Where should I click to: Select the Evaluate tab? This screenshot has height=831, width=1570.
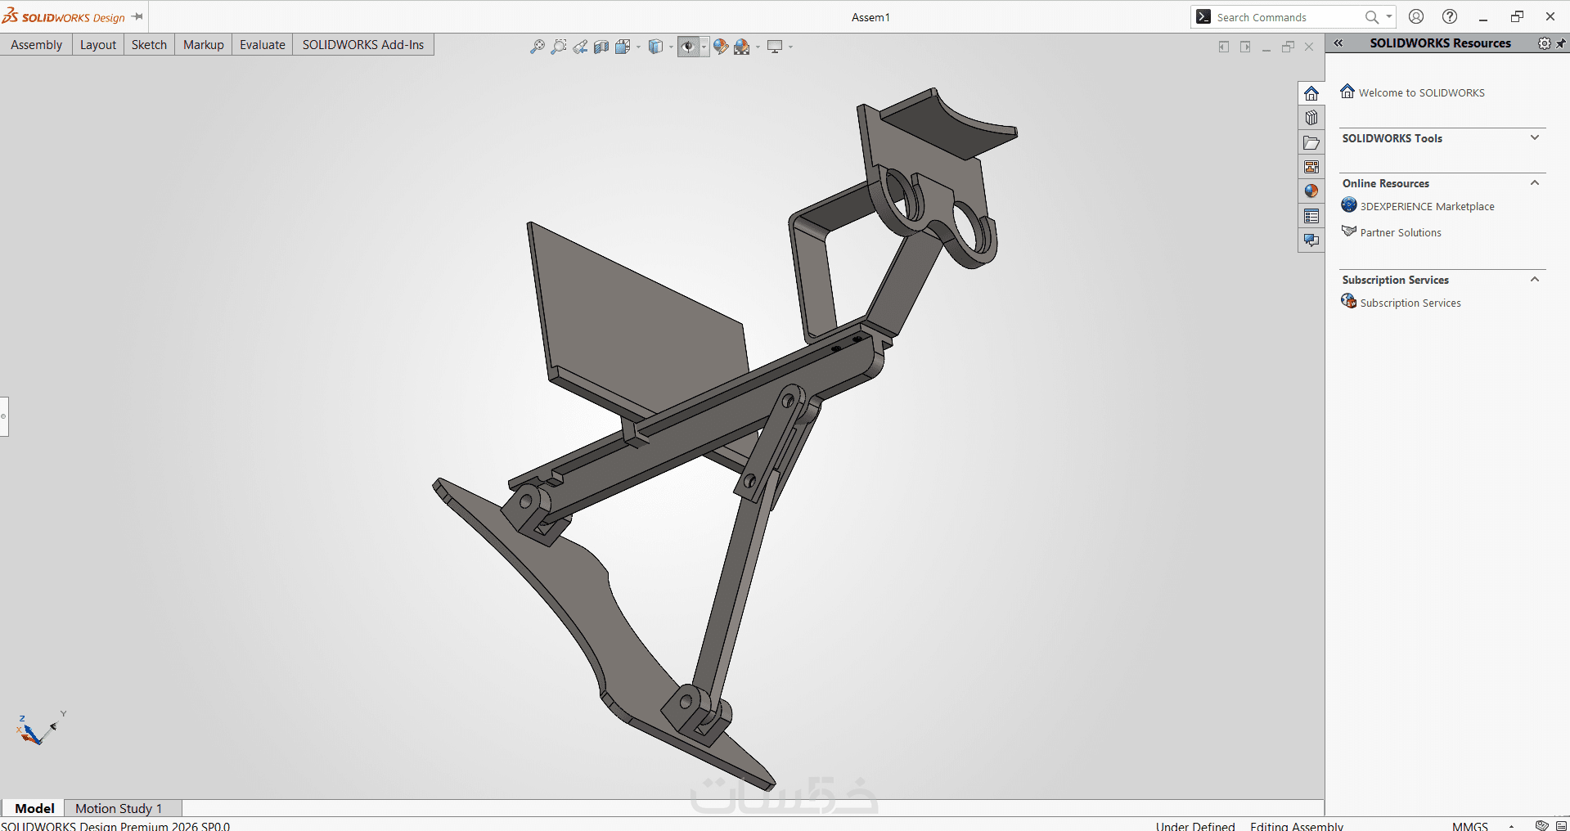[263, 45]
